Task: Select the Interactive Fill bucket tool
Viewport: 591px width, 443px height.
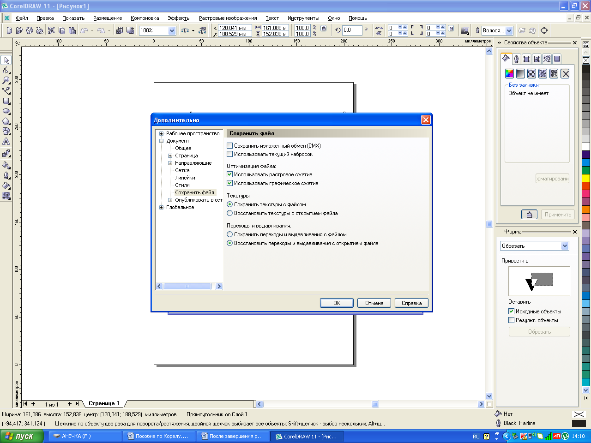Action: click(6, 186)
